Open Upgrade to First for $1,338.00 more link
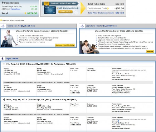The image size is (156, 132). point(101,26)
